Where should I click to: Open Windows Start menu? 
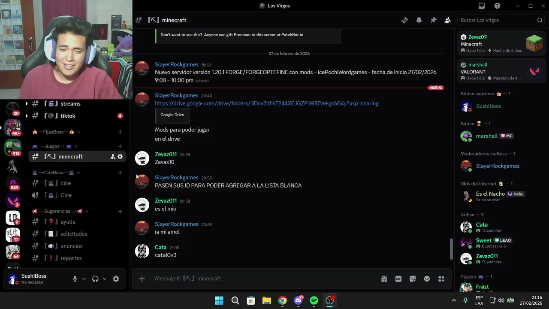click(219, 300)
